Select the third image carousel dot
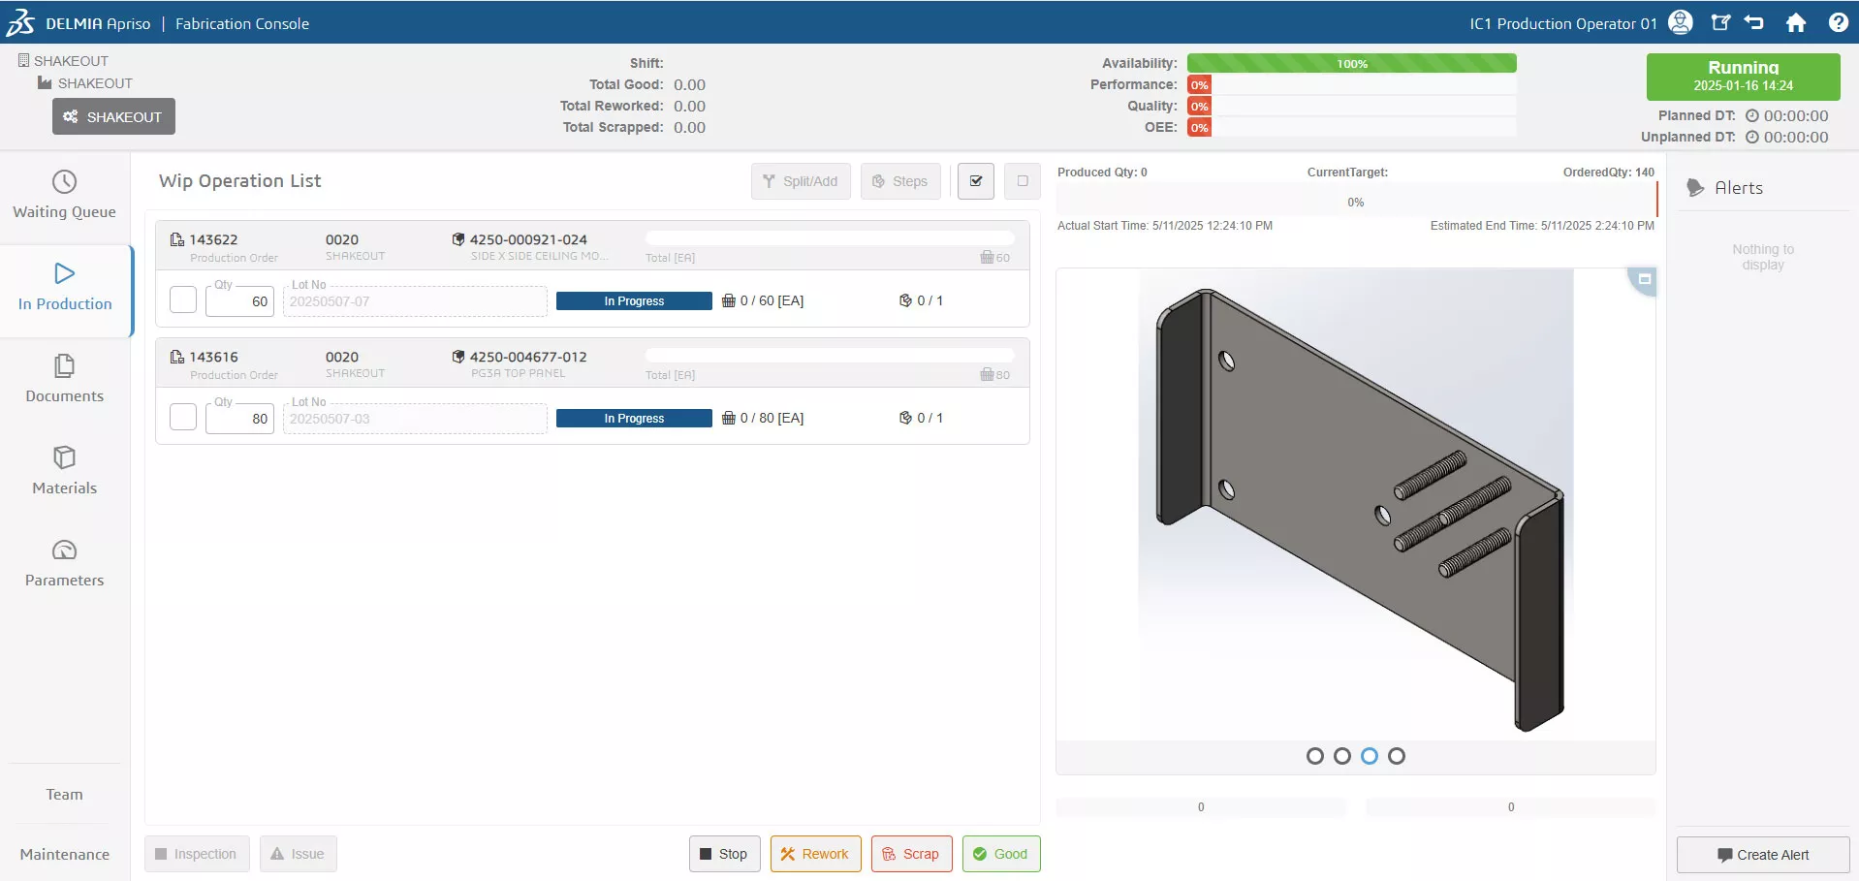This screenshot has height=881, width=1859. tap(1369, 756)
